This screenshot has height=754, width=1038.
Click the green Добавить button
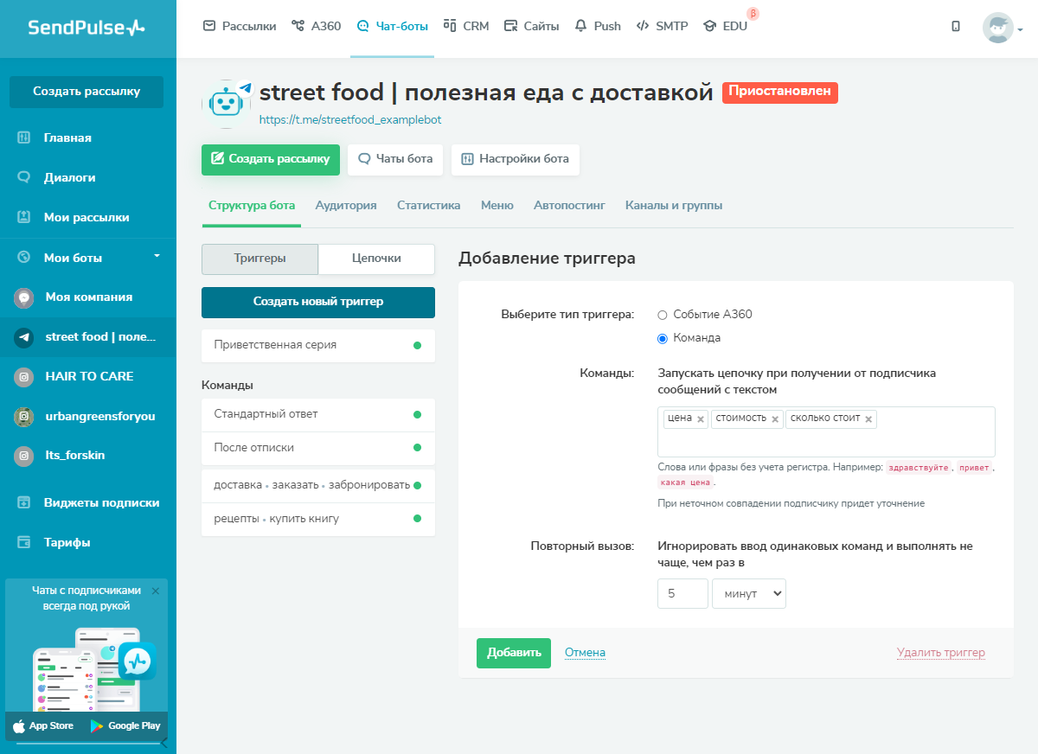tap(514, 653)
